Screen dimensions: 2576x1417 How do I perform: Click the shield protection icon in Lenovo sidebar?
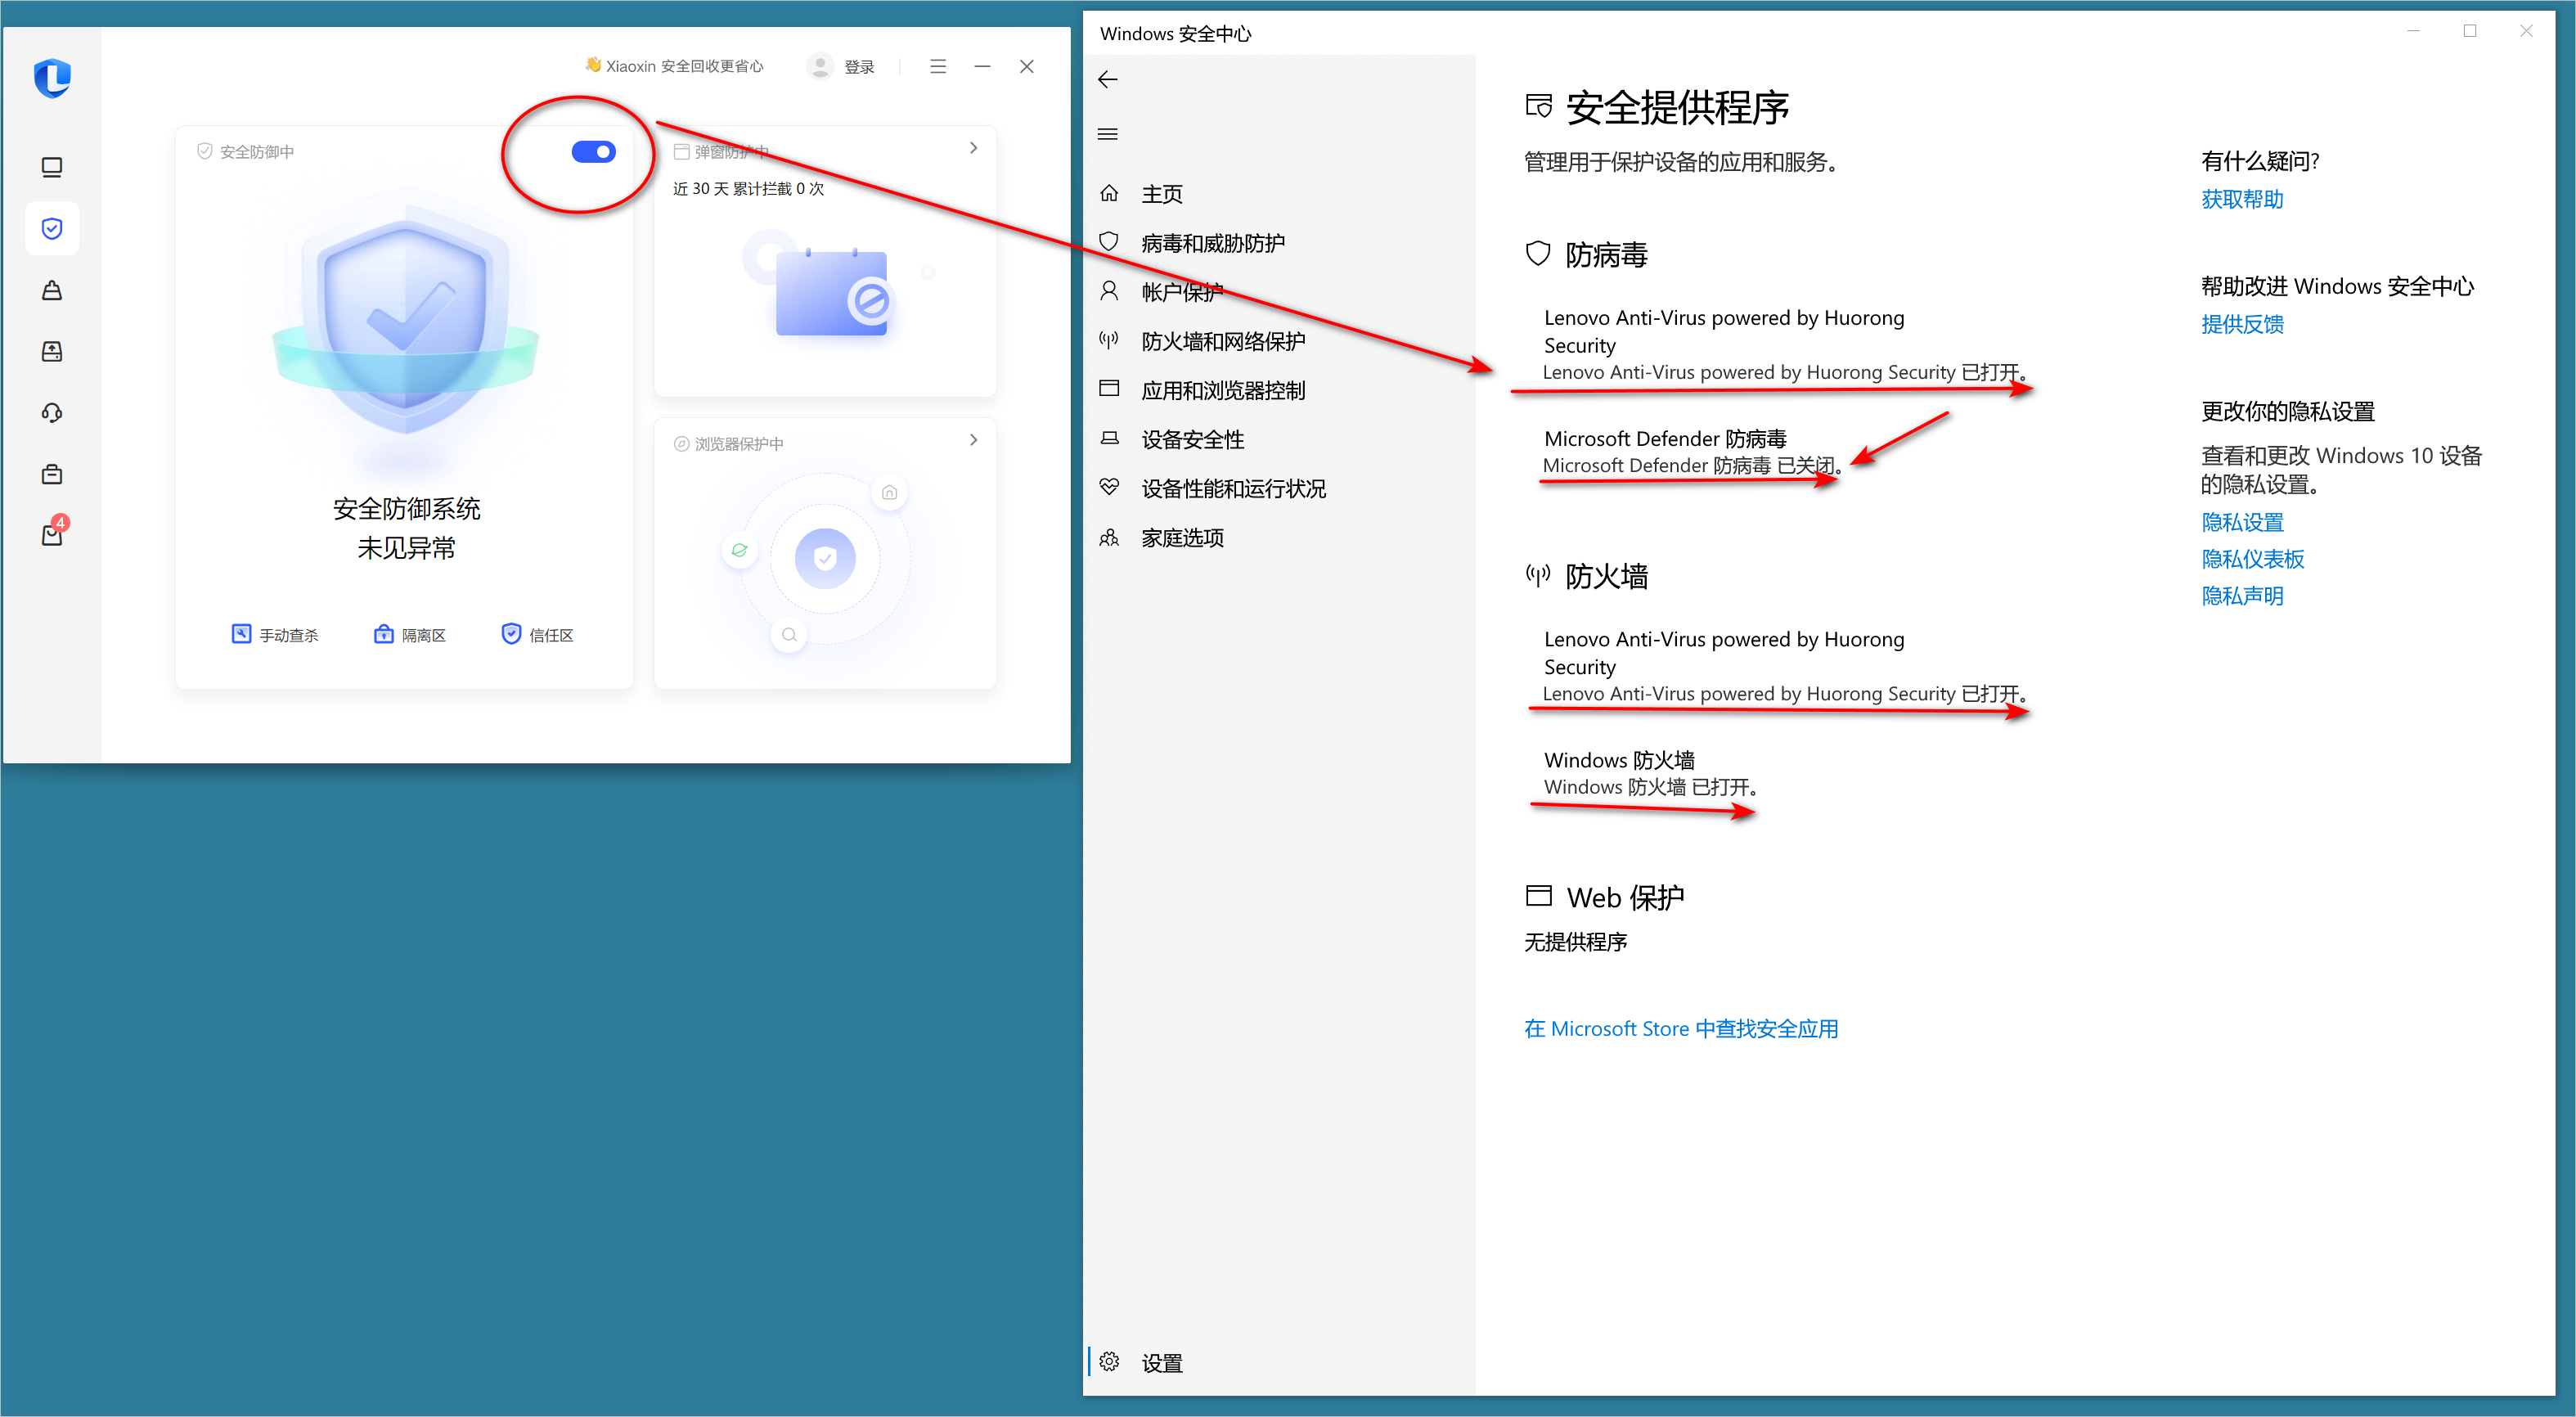click(52, 228)
